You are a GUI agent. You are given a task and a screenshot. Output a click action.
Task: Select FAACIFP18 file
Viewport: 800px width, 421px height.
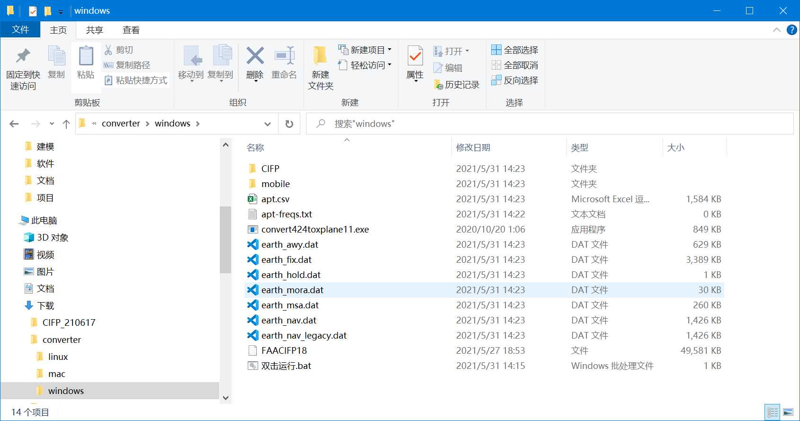[x=284, y=350]
